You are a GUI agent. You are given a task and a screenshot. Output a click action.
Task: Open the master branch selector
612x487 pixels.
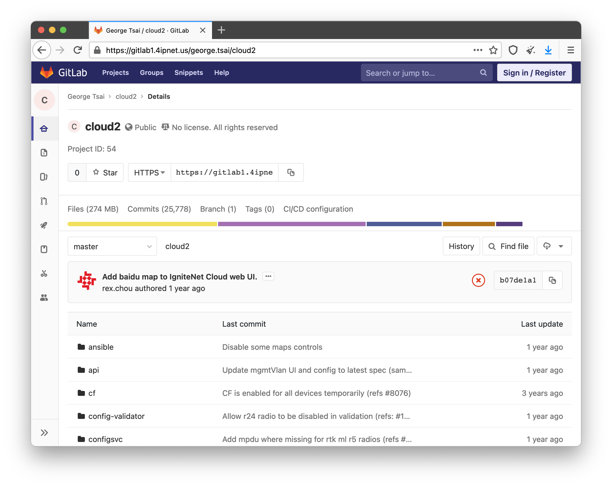[112, 246]
